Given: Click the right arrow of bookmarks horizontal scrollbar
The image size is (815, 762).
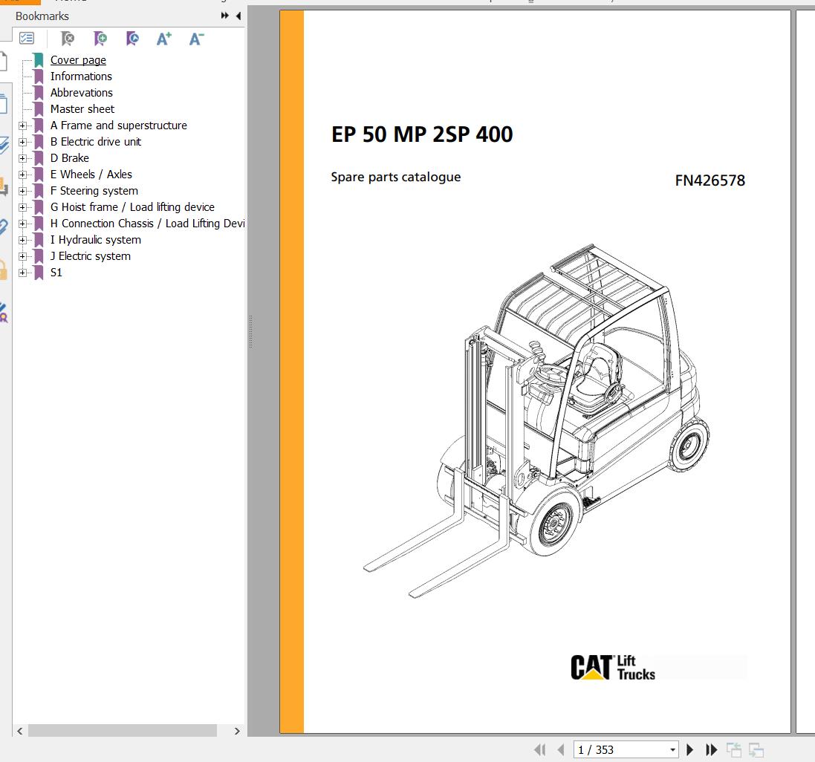Looking at the screenshot, I should 237,731.
